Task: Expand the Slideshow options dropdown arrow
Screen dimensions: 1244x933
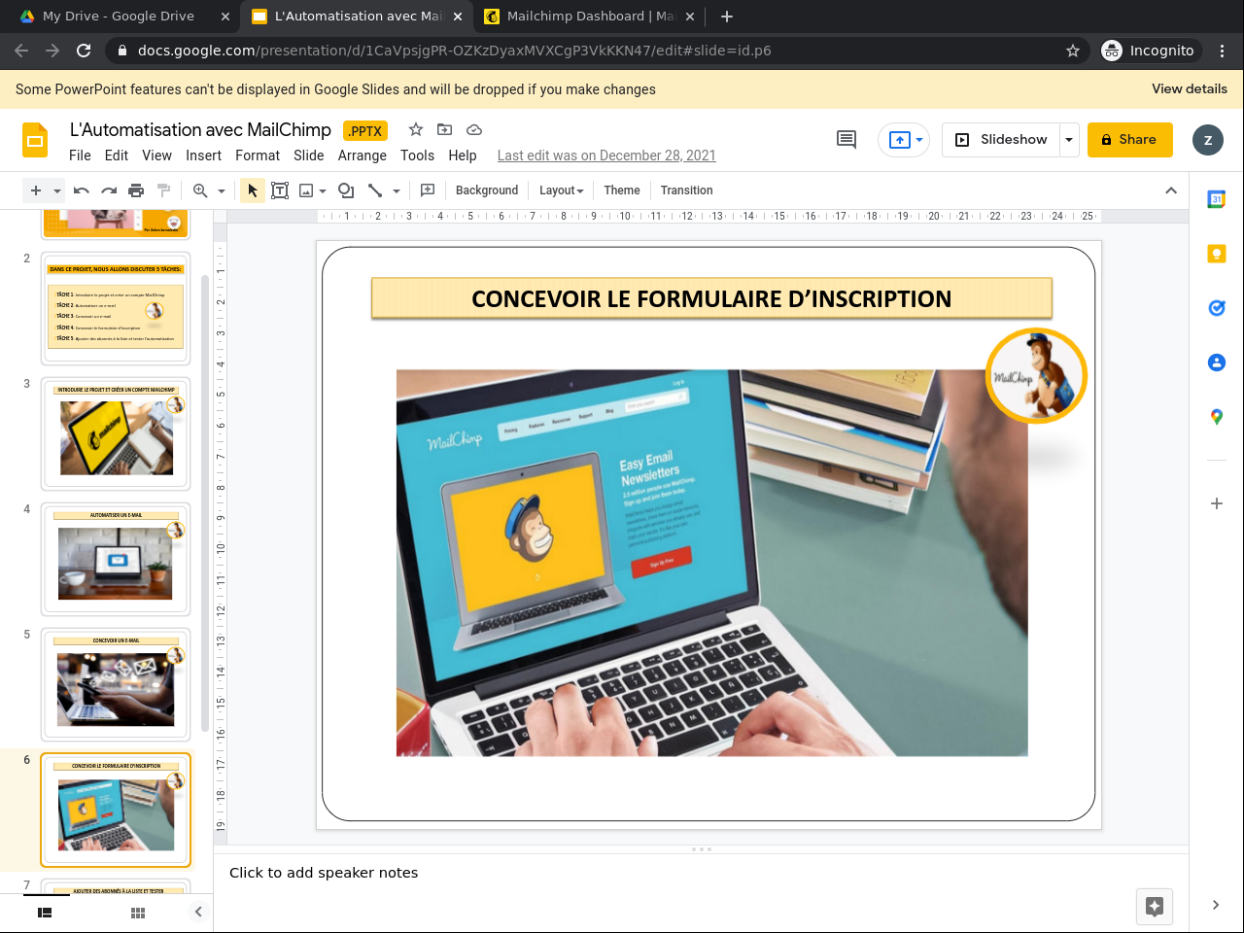Action: pyautogui.click(x=1069, y=140)
